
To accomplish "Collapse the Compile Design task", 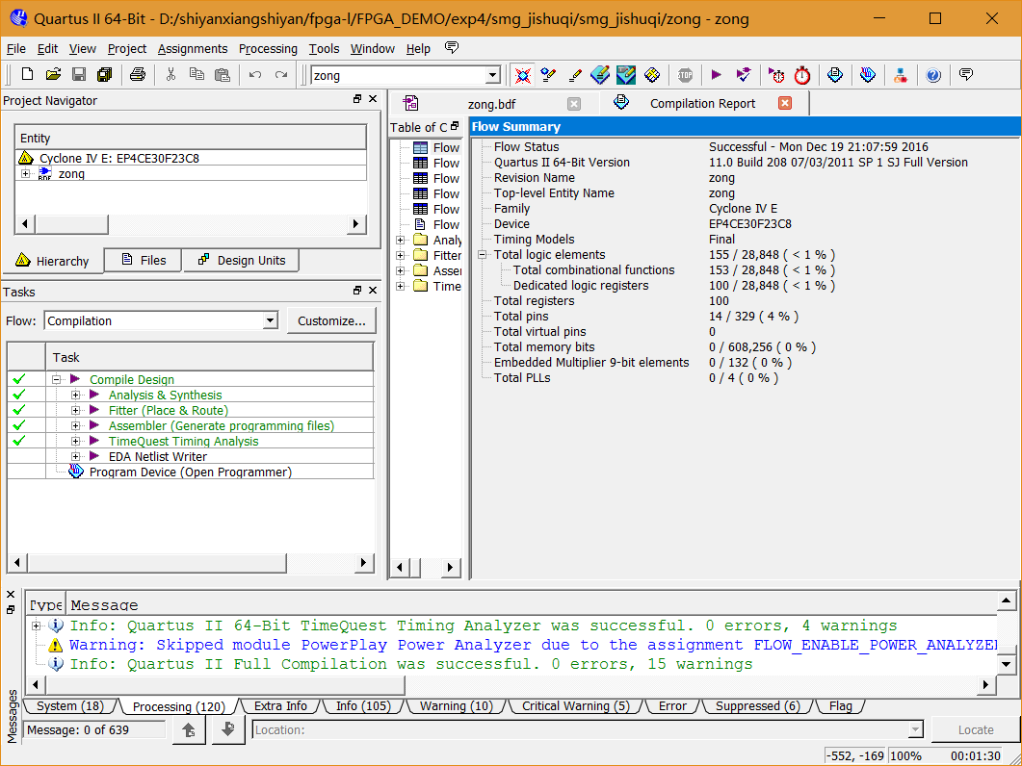I will (x=57, y=379).
